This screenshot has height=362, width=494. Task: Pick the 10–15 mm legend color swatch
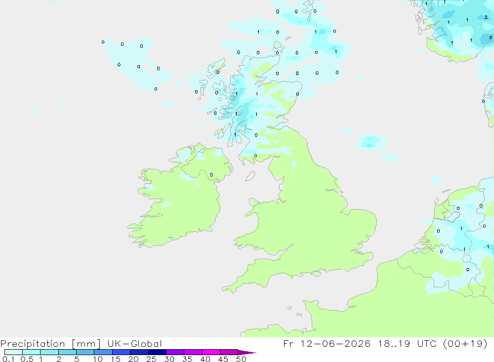(x=103, y=352)
